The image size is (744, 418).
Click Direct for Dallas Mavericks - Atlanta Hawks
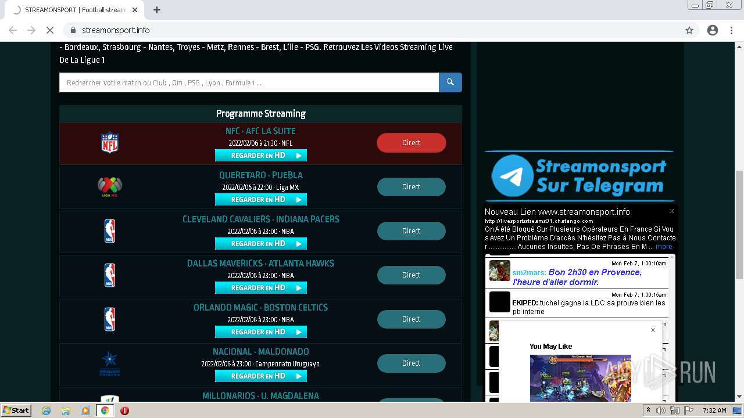(412, 275)
